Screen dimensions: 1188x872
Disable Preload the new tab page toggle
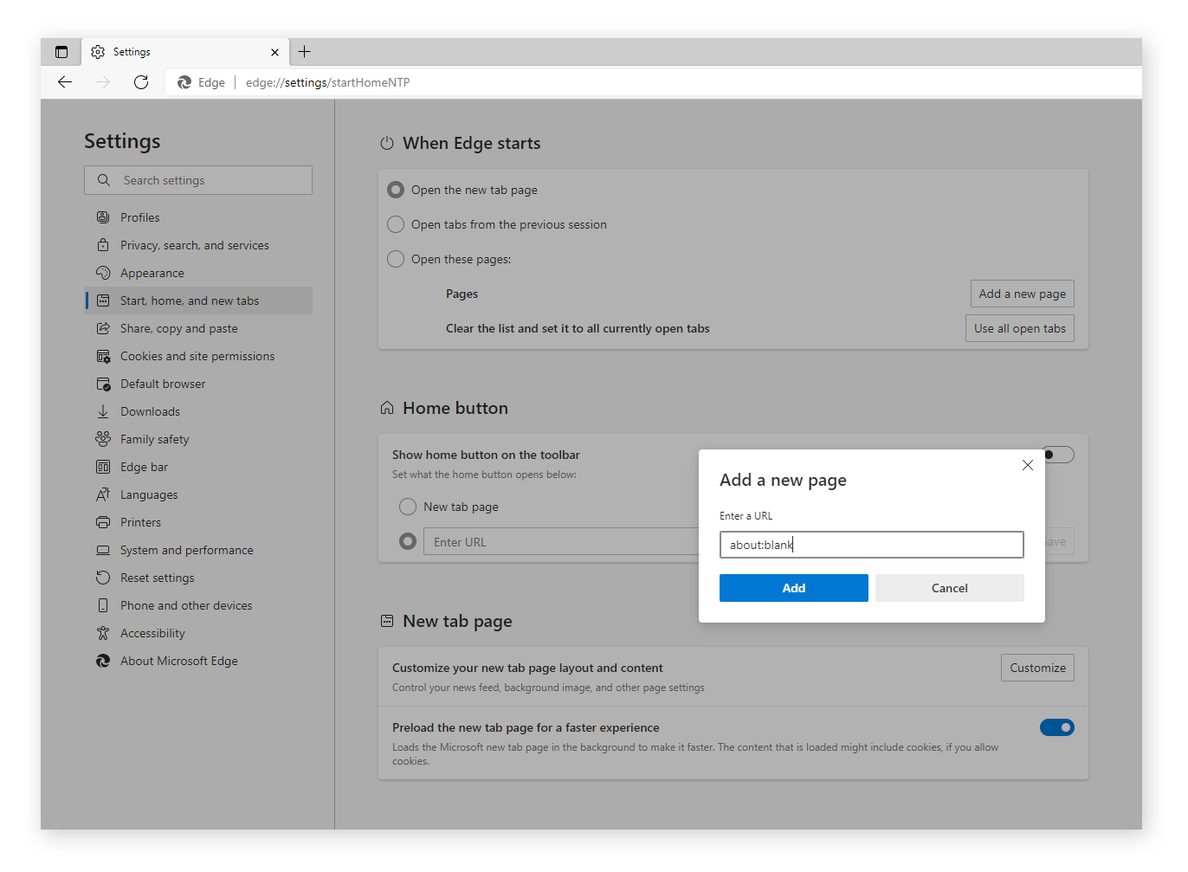pos(1056,727)
